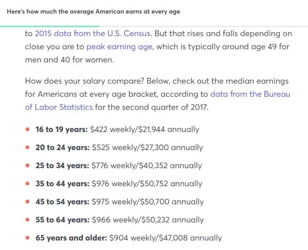This screenshot has width=308, height=250.
Task: Click the bullet dot beside 20 to 24 years
Action: (28, 147)
